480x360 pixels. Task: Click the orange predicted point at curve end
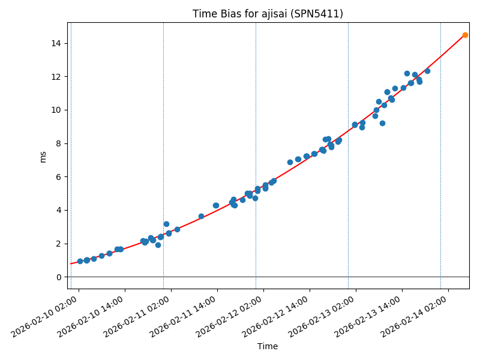[x=465, y=35]
